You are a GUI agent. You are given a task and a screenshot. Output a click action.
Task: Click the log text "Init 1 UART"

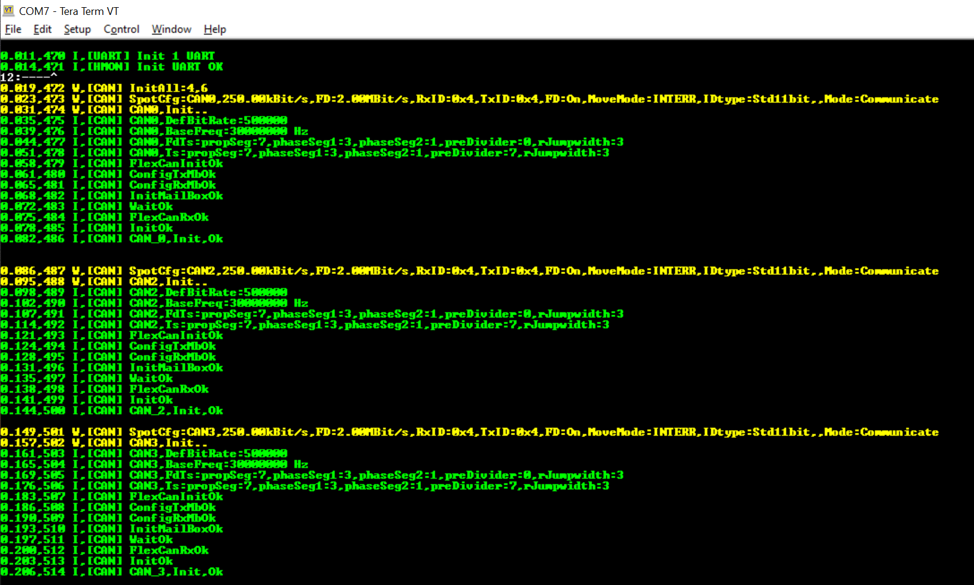(176, 56)
